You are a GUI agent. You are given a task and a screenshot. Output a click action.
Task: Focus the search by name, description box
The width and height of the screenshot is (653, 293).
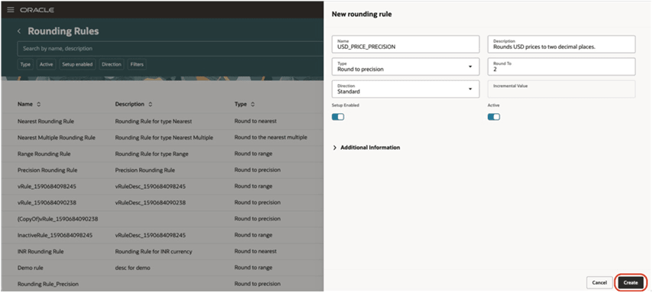[x=171, y=48]
